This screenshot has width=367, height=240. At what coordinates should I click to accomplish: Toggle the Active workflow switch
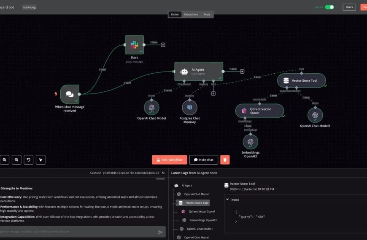329,7
